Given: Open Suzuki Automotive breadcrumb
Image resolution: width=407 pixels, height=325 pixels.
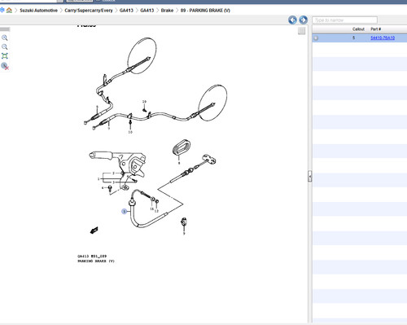Looking at the screenshot, I should 38,11.
